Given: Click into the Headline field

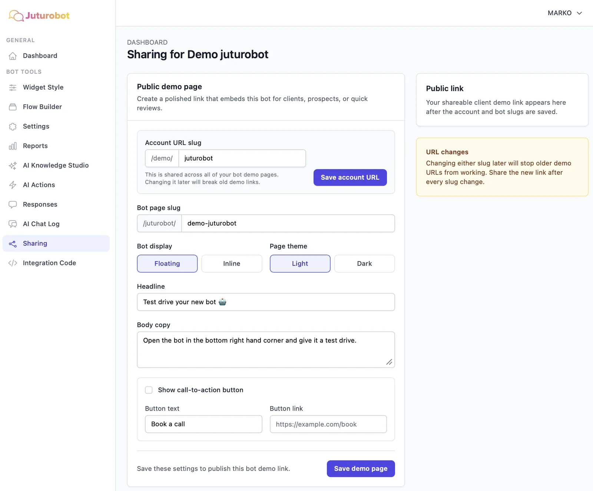Looking at the screenshot, I should point(266,302).
